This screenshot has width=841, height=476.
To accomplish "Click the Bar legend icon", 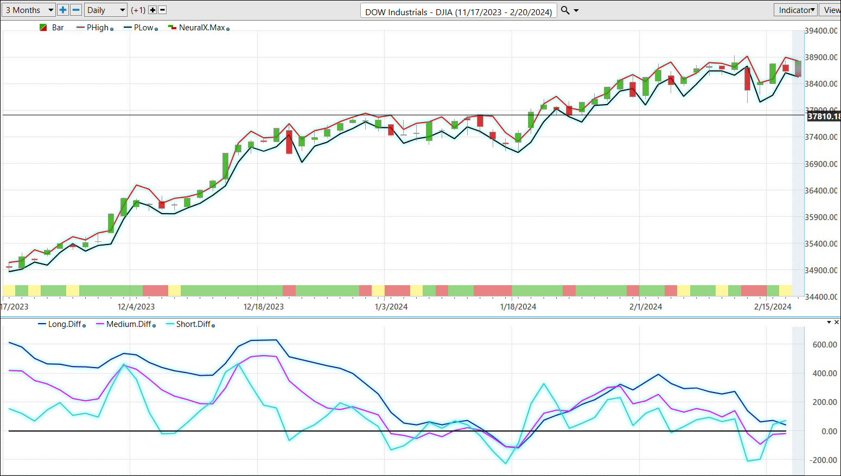I will pos(43,28).
